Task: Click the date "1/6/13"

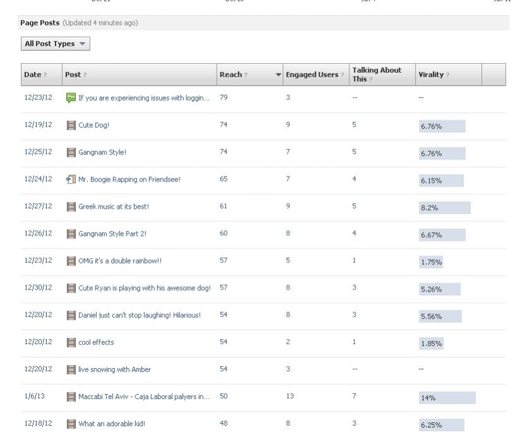Action: [34, 396]
